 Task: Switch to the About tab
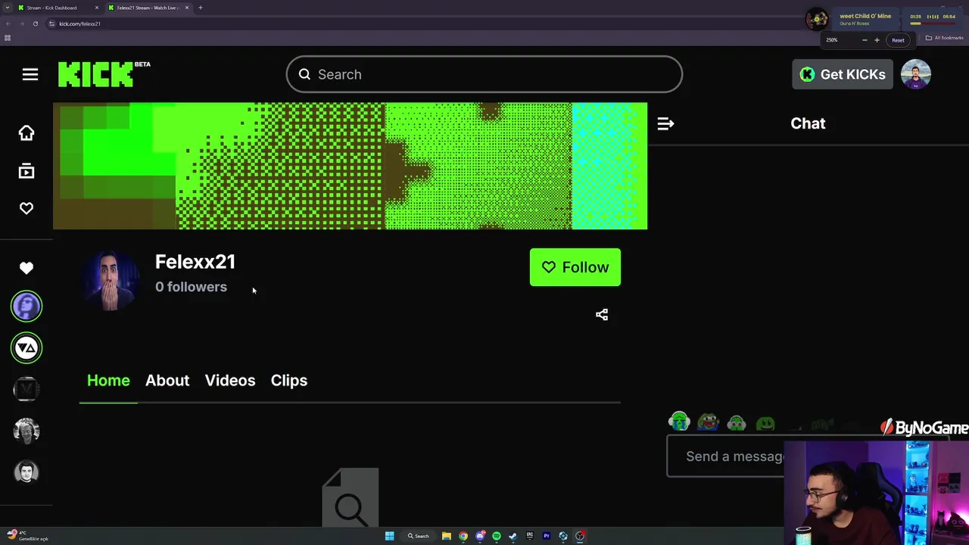[167, 381]
